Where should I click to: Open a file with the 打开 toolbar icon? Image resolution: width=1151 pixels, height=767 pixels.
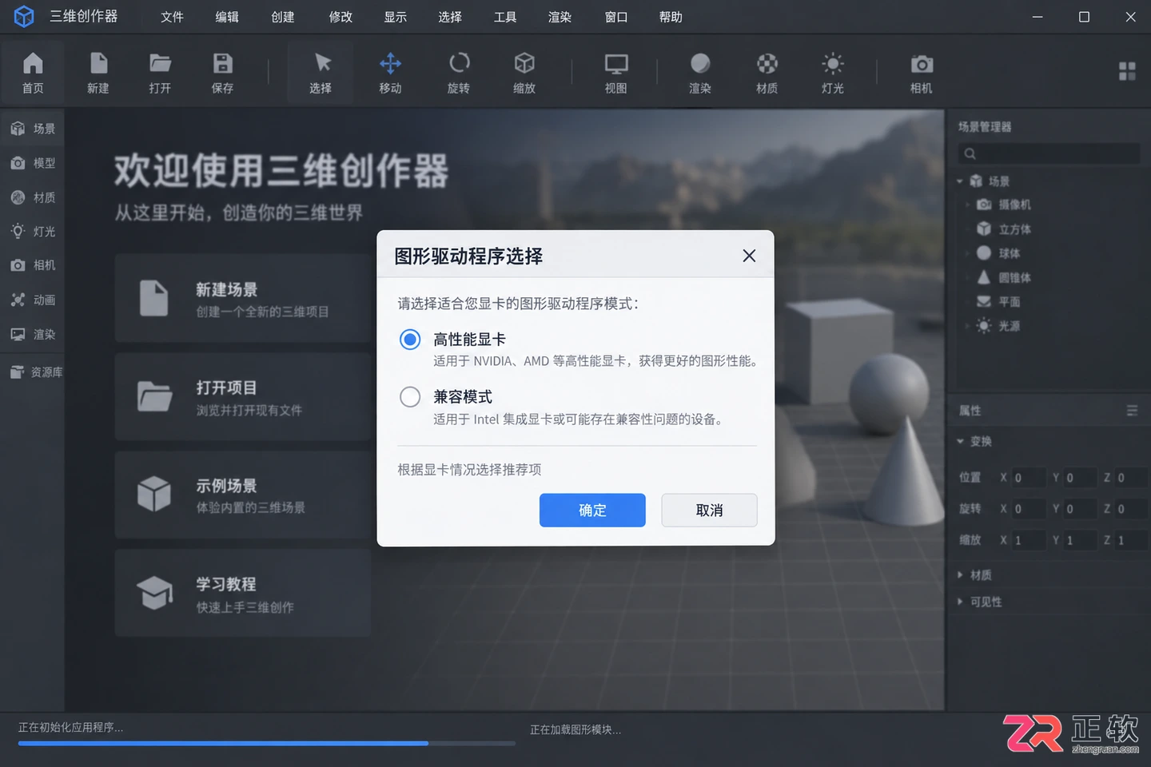click(160, 63)
